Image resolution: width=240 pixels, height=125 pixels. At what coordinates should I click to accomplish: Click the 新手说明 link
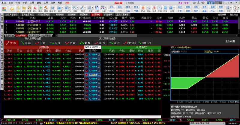tap(230, 41)
